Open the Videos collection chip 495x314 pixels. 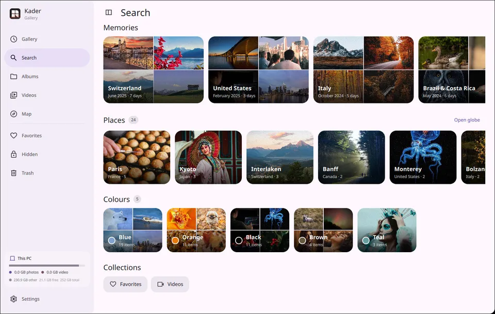[x=170, y=284]
